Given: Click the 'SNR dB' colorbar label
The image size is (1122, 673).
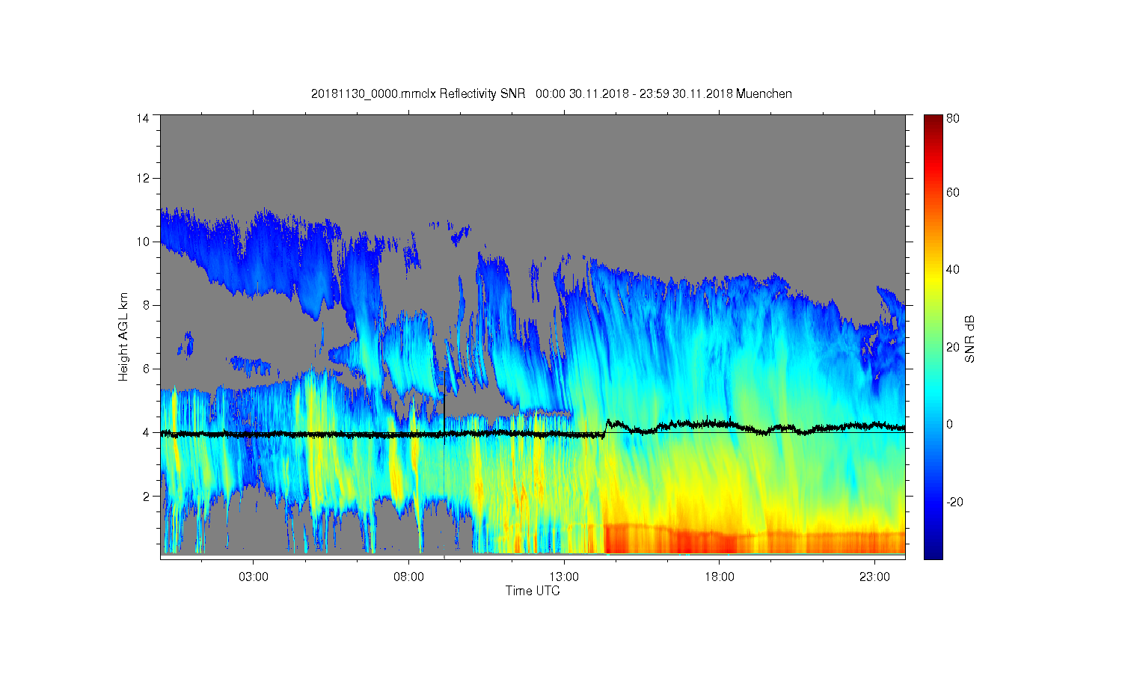Looking at the screenshot, I should click(969, 339).
